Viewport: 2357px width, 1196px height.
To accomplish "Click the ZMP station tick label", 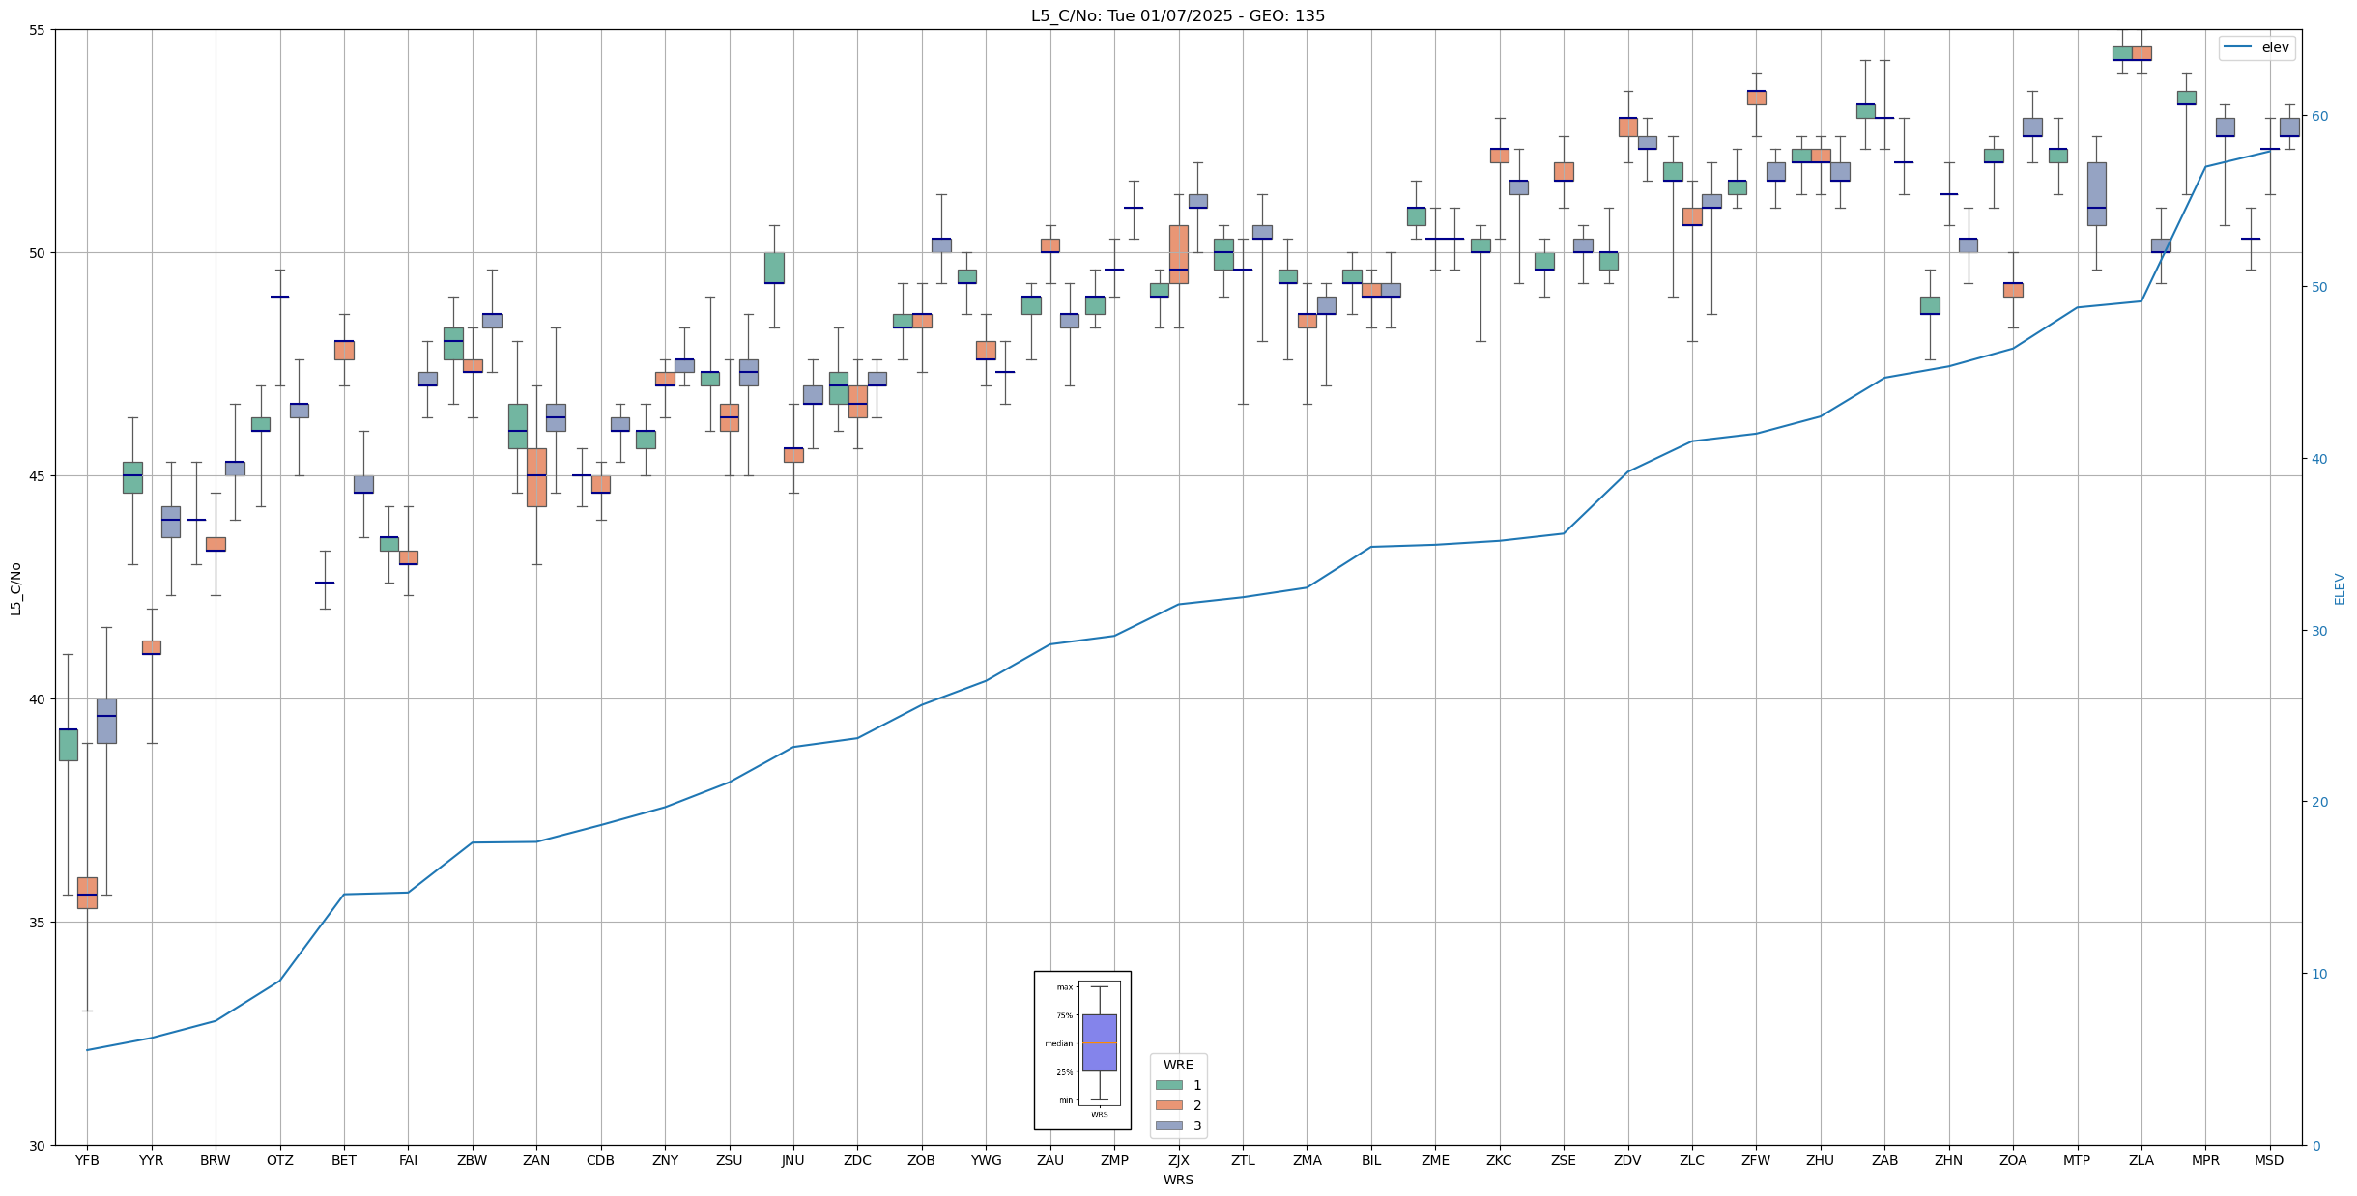I will 1114,1161.
